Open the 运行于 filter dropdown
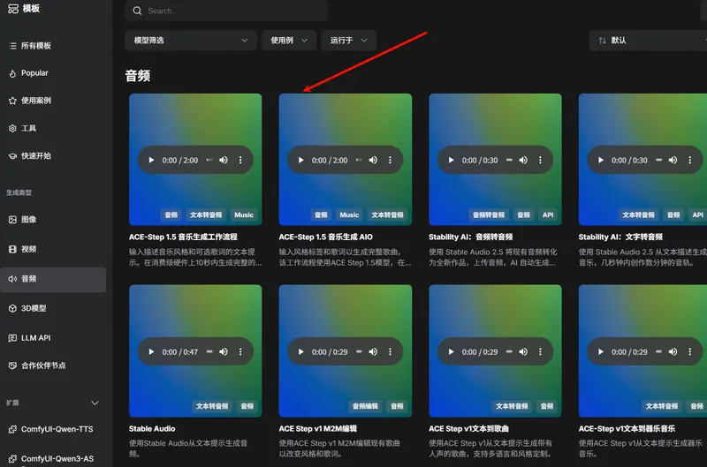 coord(349,41)
